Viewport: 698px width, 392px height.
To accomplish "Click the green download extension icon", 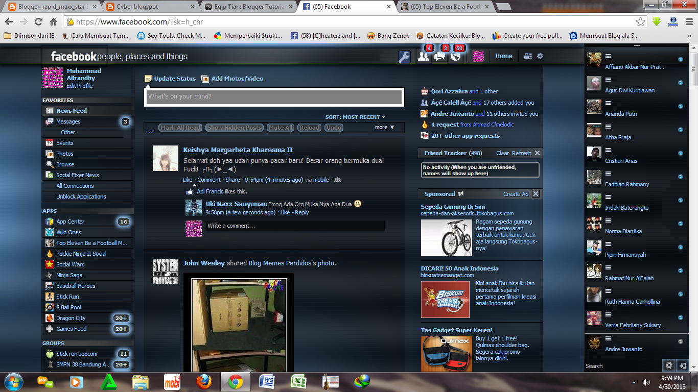I will (x=657, y=21).
